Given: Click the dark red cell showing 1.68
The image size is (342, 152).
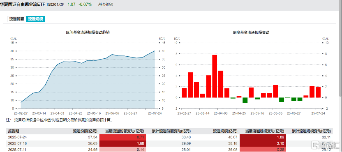Looking at the screenshot, I should pos(122,143).
